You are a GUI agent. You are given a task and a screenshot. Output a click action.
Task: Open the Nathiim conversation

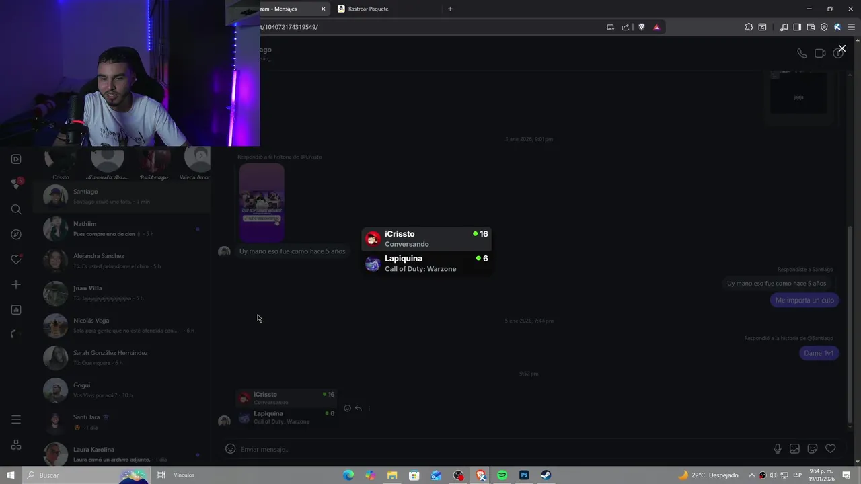122,229
